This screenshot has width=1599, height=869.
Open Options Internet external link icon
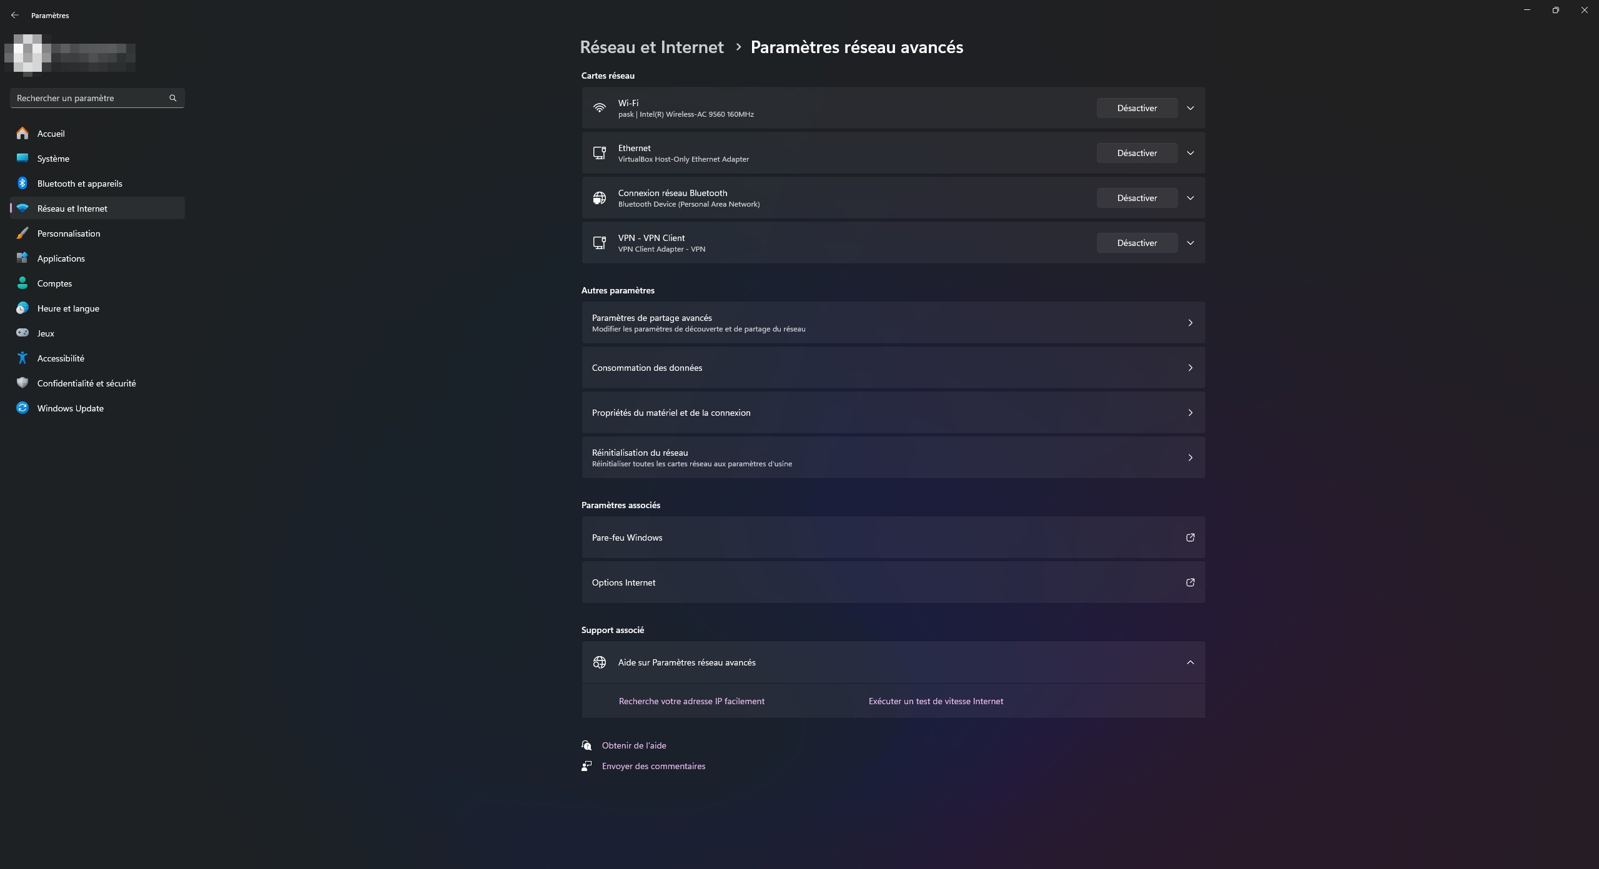(x=1190, y=582)
